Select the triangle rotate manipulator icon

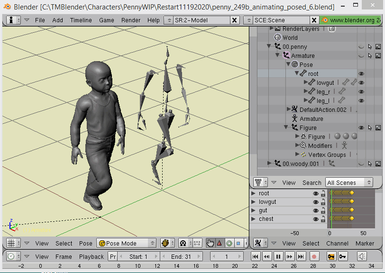coord(219,243)
